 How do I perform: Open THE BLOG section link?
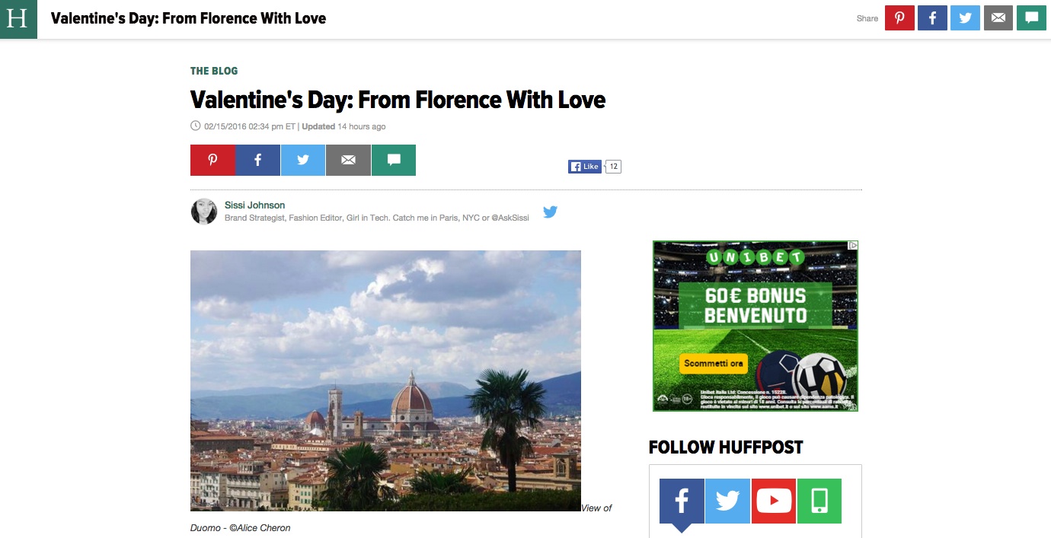click(214, 71)
